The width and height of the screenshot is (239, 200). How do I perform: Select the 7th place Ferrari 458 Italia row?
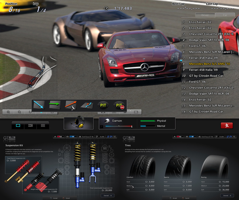208,58
